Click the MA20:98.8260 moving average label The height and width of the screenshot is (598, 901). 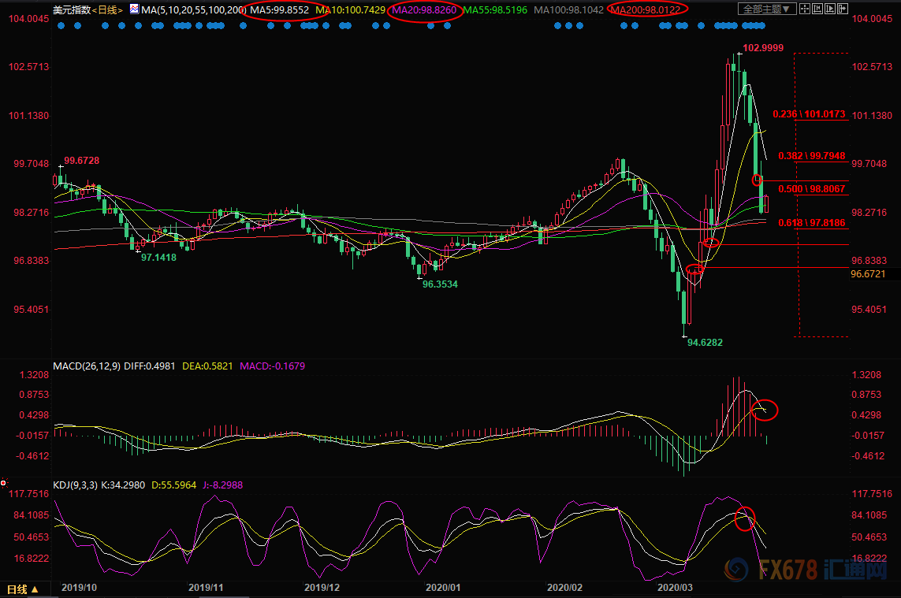425,10
